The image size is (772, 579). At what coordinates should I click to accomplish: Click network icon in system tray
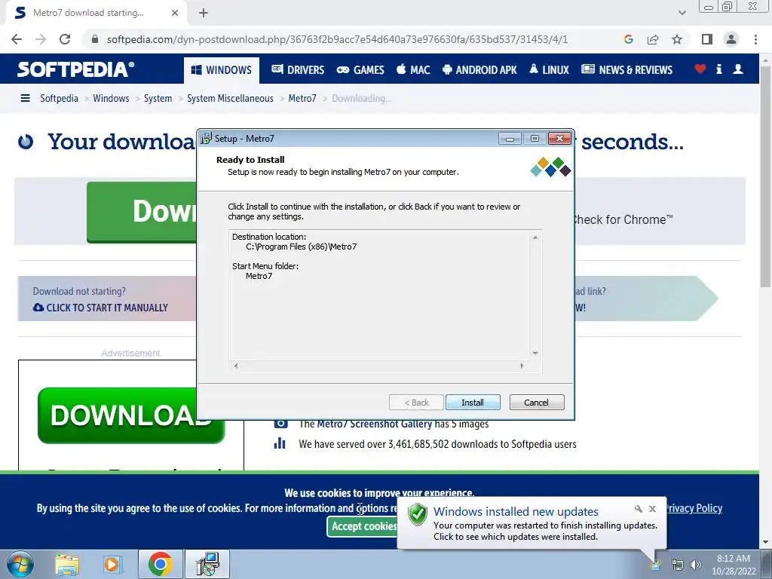coord(678,565)
